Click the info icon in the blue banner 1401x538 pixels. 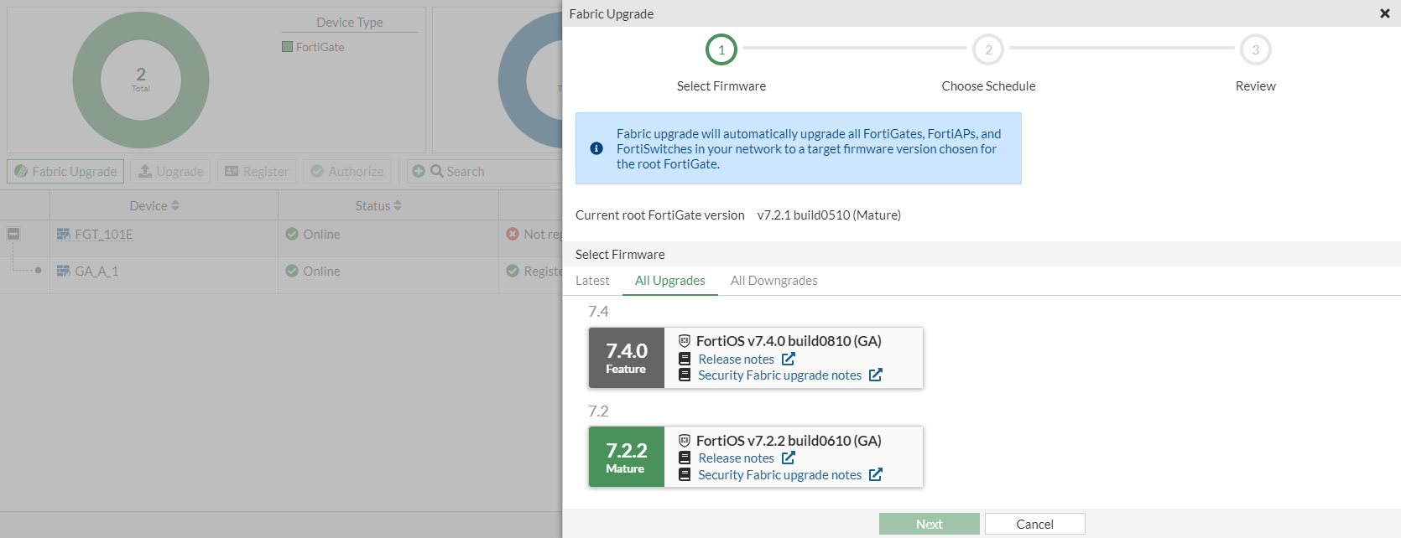point(596,148)
